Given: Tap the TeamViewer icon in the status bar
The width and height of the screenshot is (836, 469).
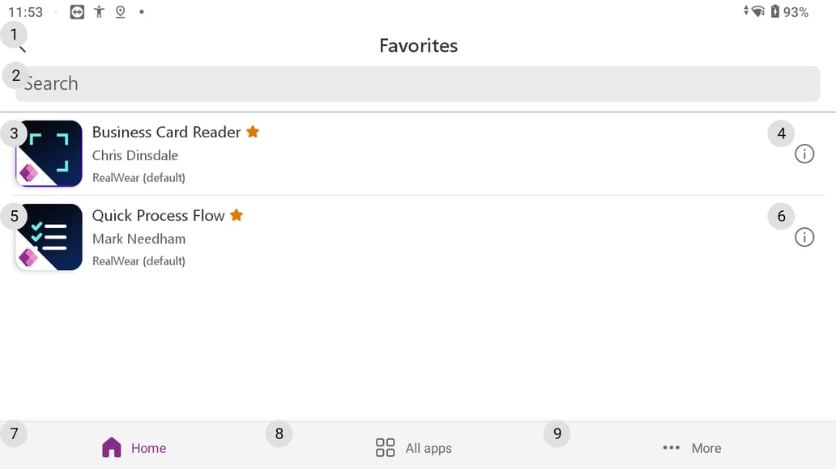Looking at the screenshot, I should point(76,11).
